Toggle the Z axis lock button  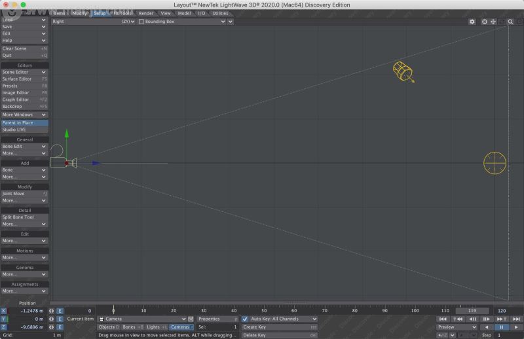pos(3,327)
